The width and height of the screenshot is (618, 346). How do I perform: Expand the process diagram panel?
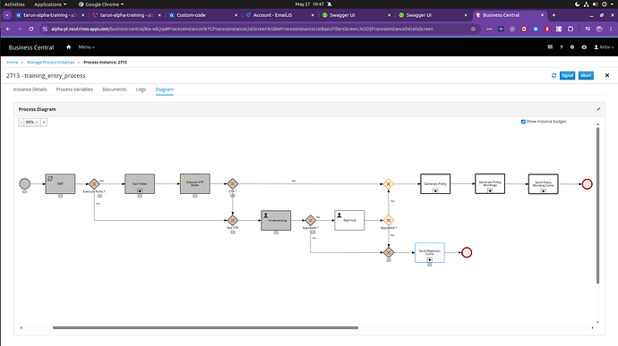(x=598, y=109)
